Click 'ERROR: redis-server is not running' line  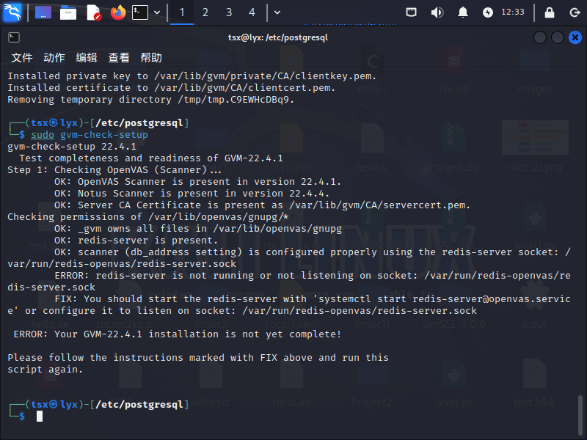tap(289, 282)
